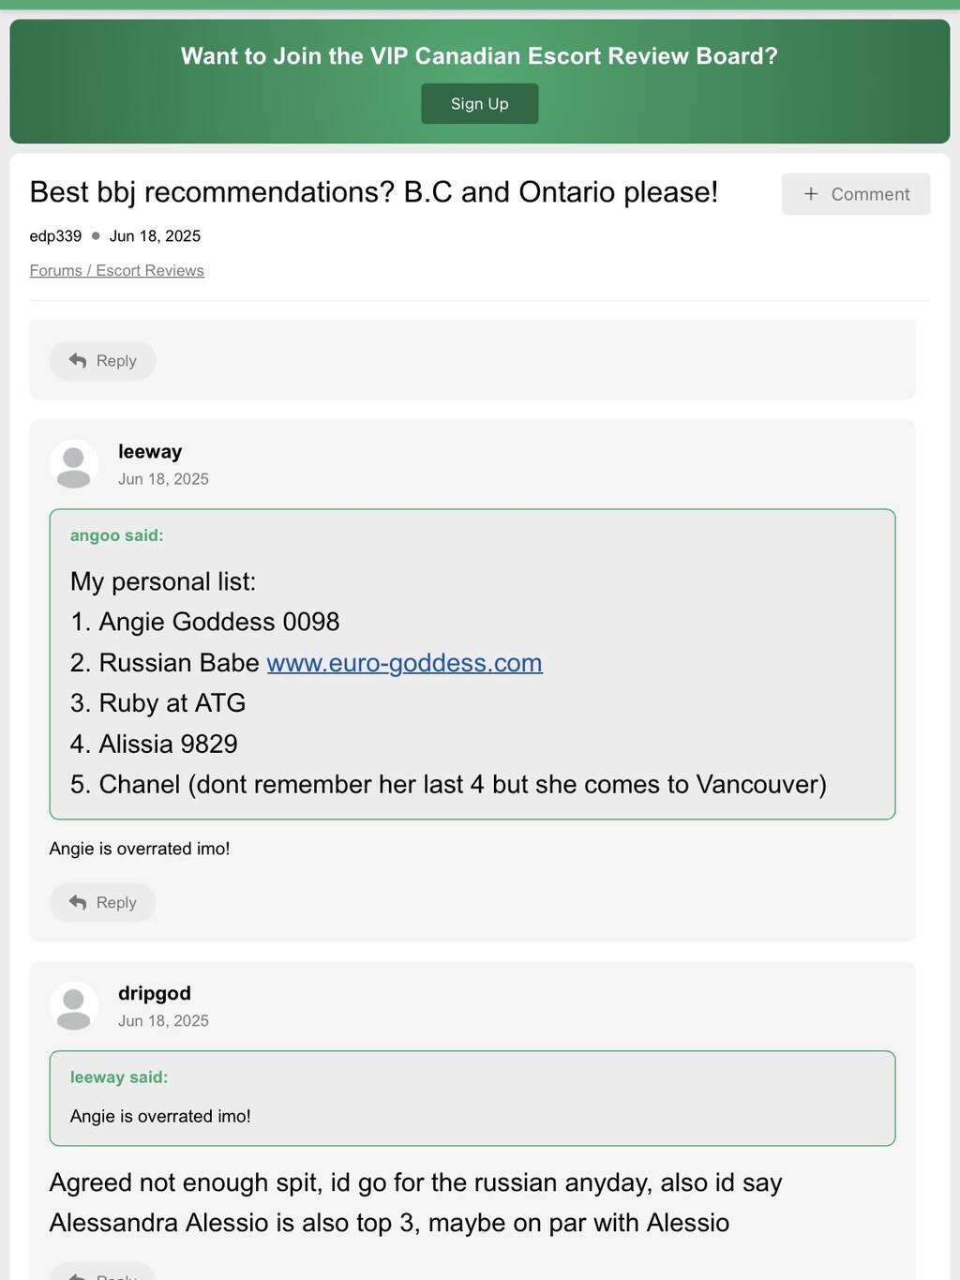Viewport: 960px width, 1280px height.
Task: Click the reply arrow icon above leeway's post
Action: coord(78,361)
